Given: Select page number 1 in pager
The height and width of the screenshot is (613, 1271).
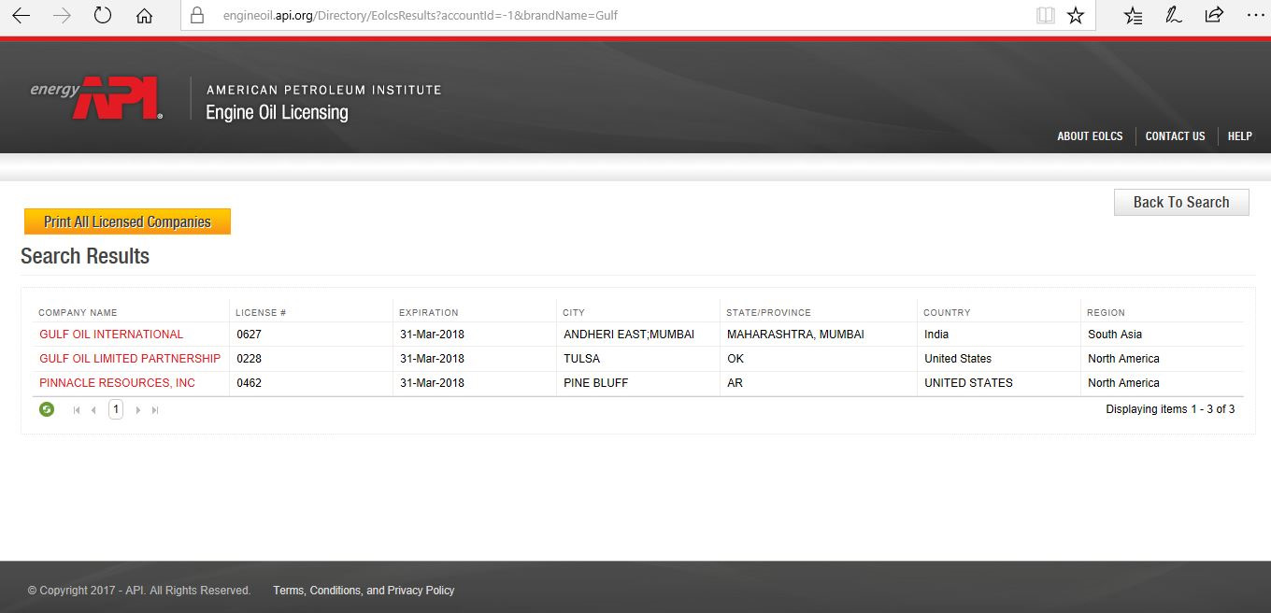Looking at the screenshot, I should click(116, 409).
